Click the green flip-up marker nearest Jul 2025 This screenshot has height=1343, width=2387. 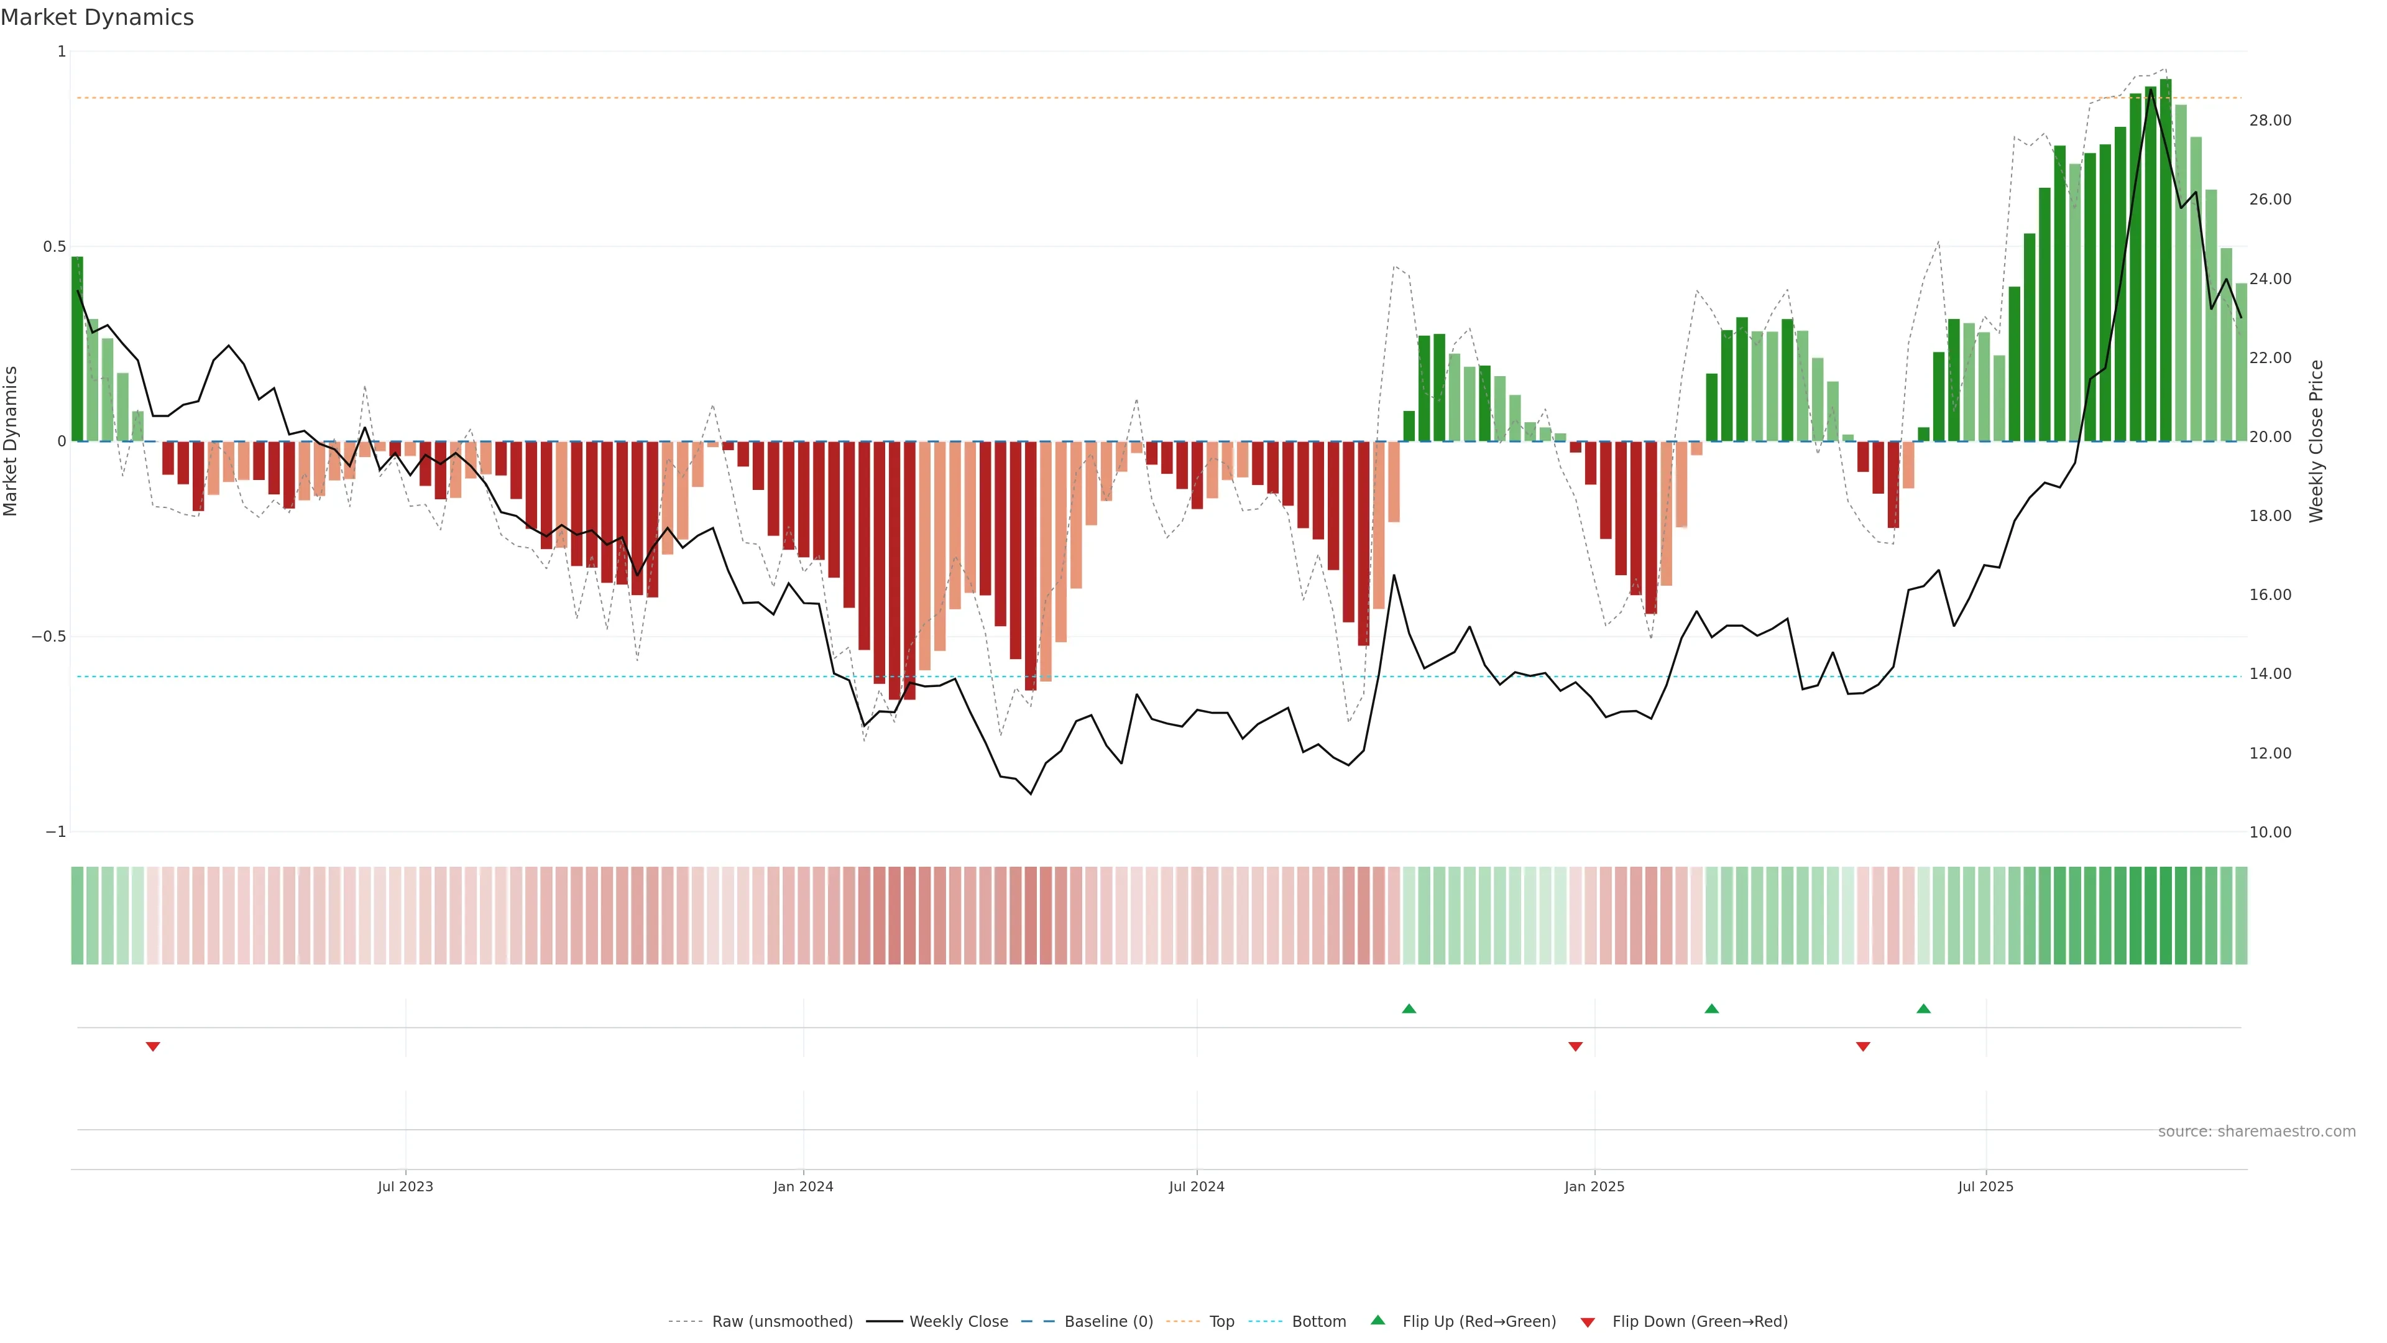tap(1923, 1008)
